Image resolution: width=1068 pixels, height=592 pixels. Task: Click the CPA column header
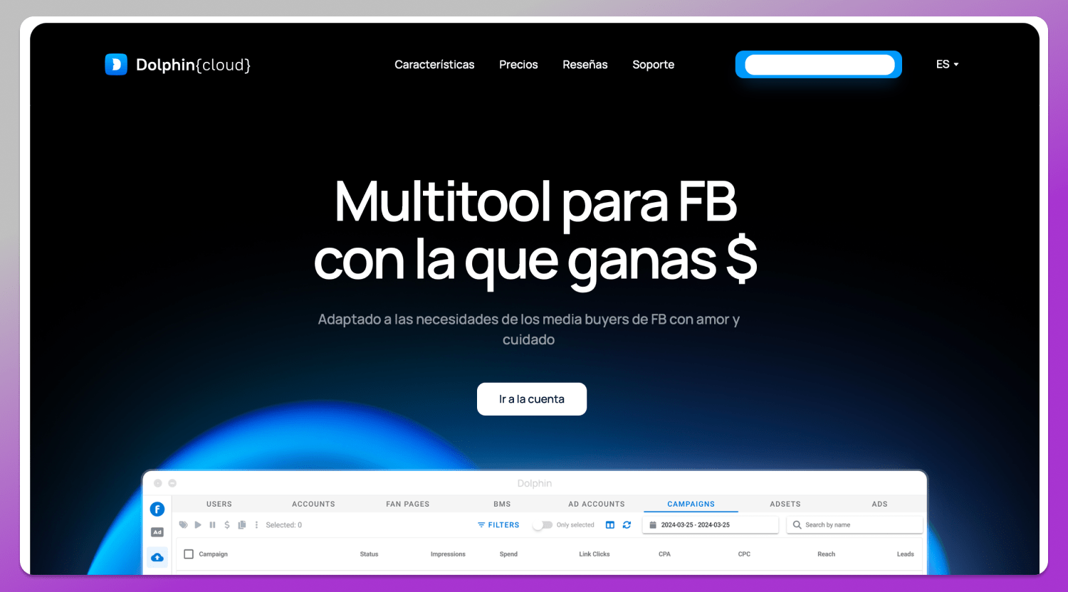coord(664,554)
